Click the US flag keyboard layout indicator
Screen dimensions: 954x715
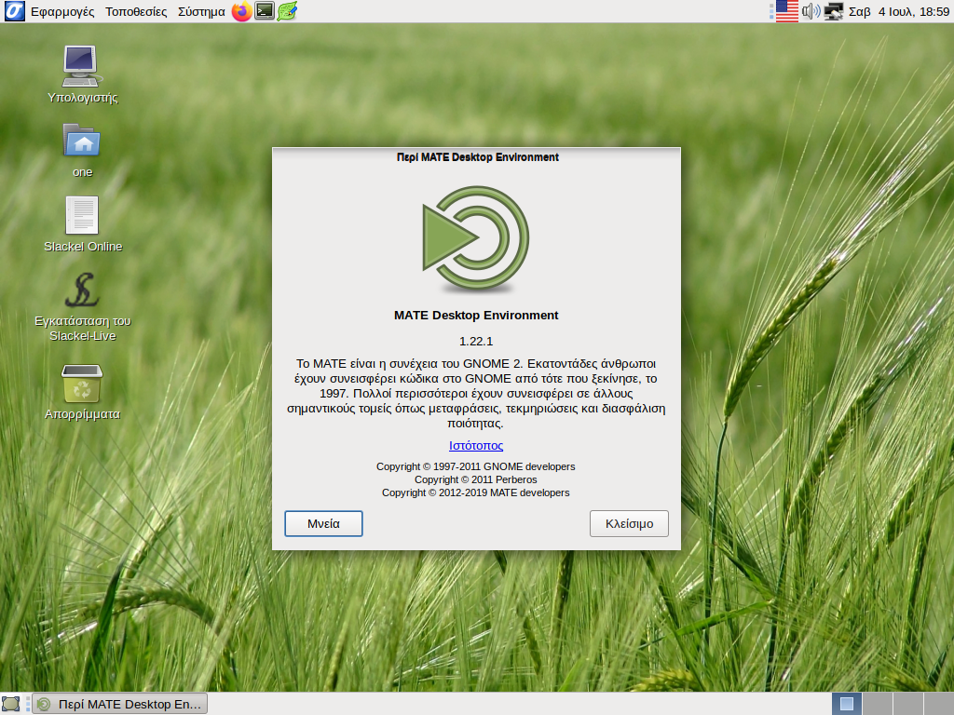click(786, 11)
